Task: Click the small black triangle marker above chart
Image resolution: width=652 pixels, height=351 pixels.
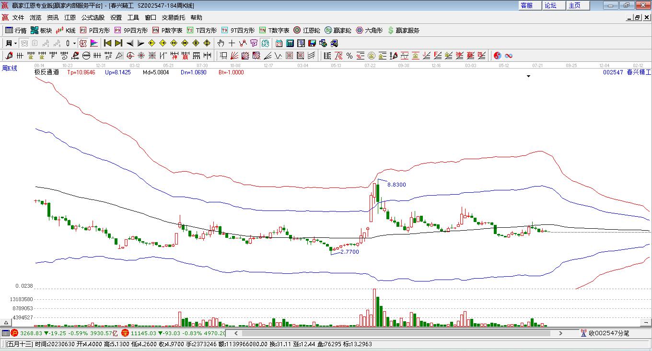Action: coord(528,76)
